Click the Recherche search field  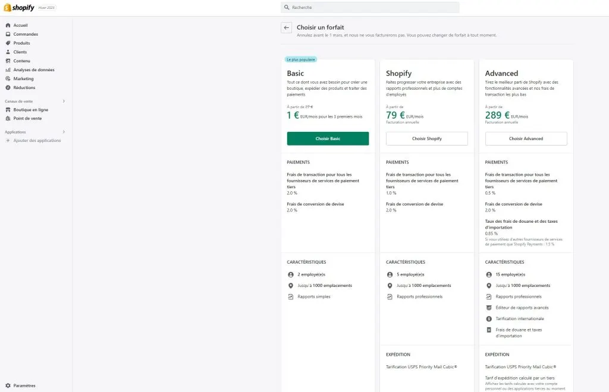tap(370, 7)
